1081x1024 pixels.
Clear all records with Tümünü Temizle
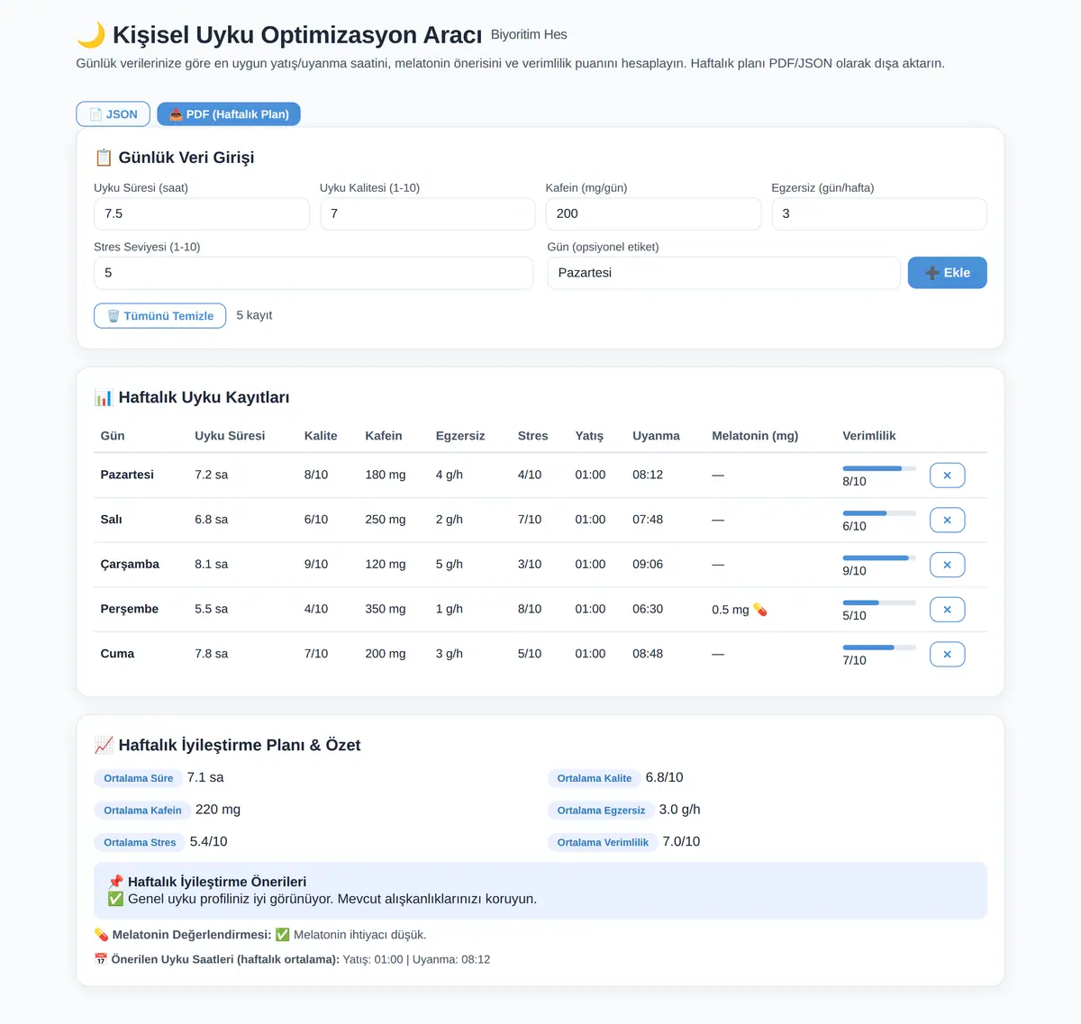tap(160, 315)
